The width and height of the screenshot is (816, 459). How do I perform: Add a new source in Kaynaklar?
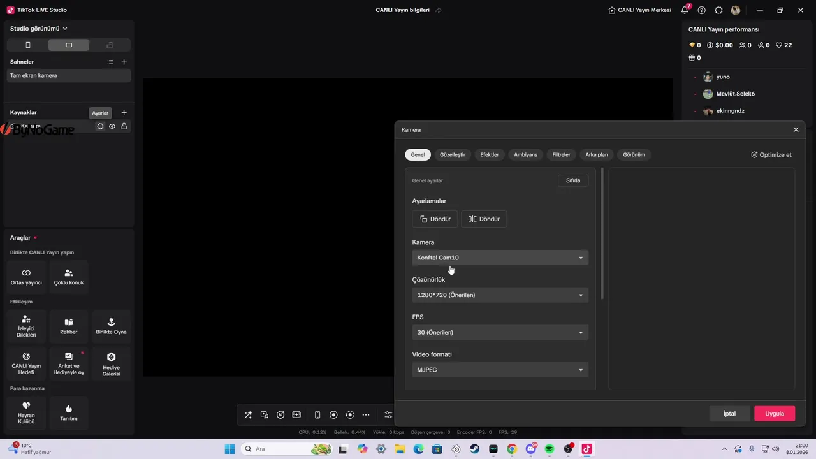click(124, 113)
